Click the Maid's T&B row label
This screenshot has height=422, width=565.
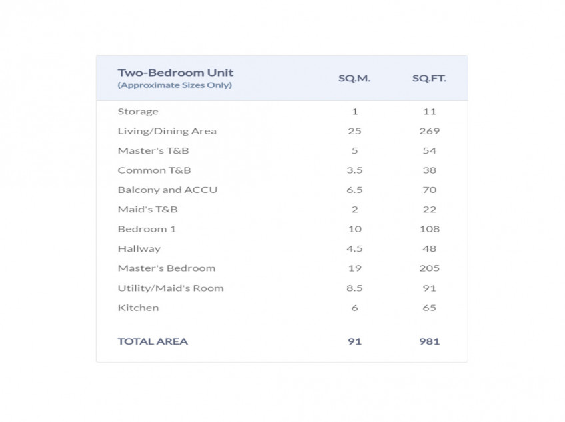tap(147, 209)
